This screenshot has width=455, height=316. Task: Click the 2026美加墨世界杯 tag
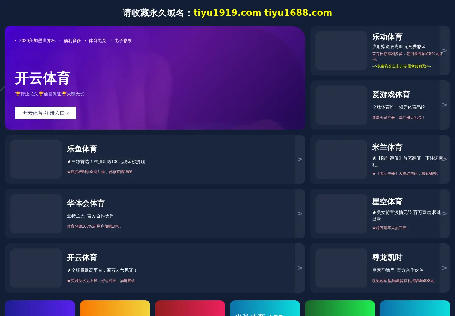coord(37,40)
